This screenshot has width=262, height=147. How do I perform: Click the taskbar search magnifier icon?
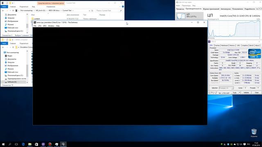coord(10,144)
